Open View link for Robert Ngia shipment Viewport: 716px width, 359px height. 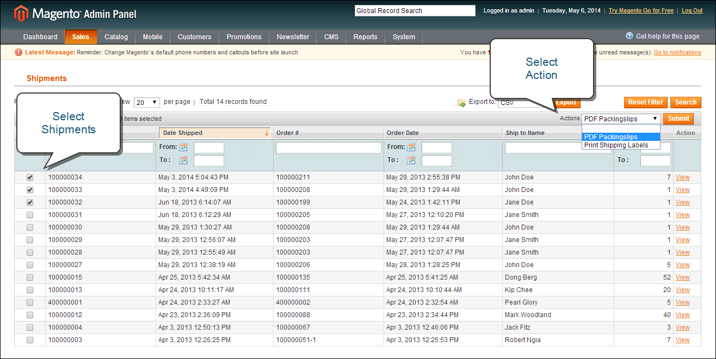point(682,340)
